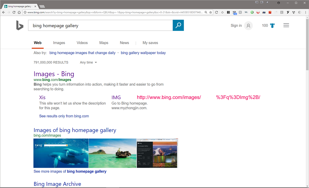Expand the Any time filter dropdown
The width and height of the screenshot is (309, 188).
tap(88, 62)
